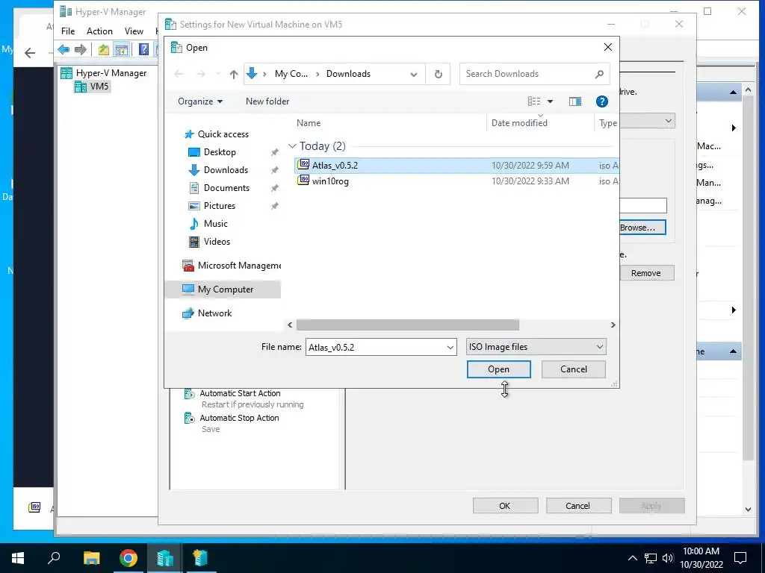
Task: Select the win10rog ISO file
Action: coord(330,181)
